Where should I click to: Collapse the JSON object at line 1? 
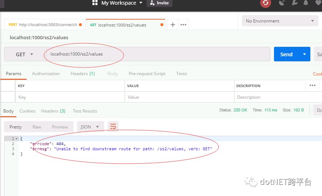[x=16, y=139]
